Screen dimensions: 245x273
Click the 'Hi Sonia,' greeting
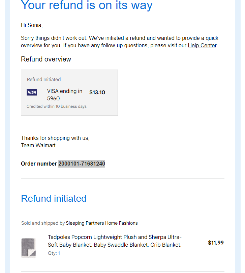[32, 25]
